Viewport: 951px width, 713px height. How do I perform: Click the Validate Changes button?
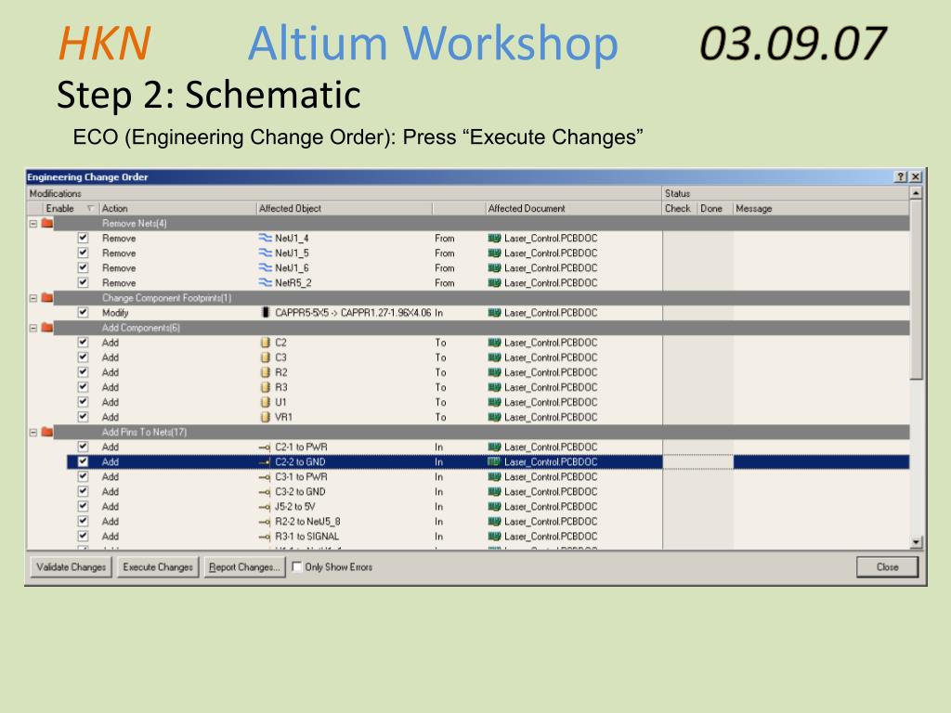pyautogui.click(x=71, y=567)
